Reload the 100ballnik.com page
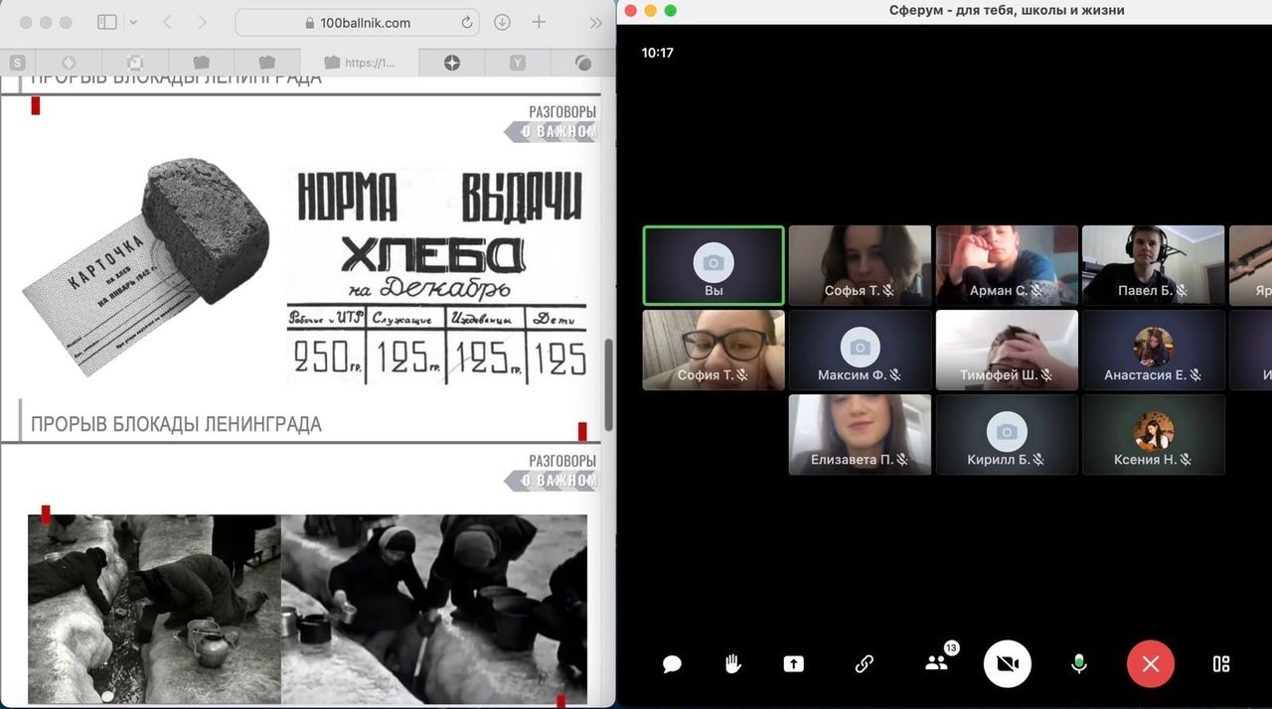The image size is (1272, 709). pyautogui.click(x=467, y=22)
